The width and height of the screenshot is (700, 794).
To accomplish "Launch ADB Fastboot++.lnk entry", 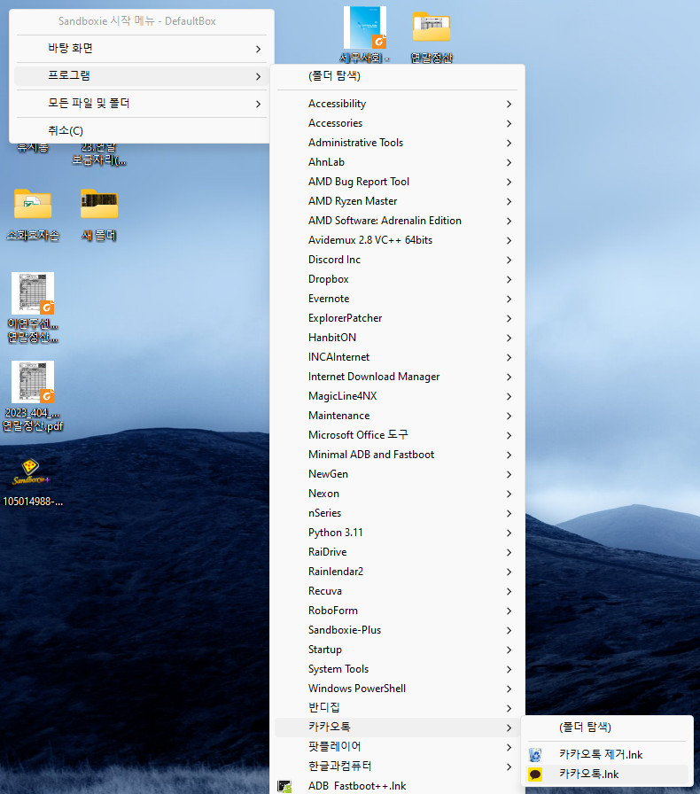I will [398, 786].
